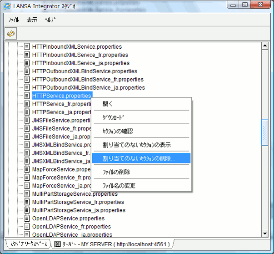Close the LANSA Integrator window
Viewport: 274px width, 254px height.
260,5
